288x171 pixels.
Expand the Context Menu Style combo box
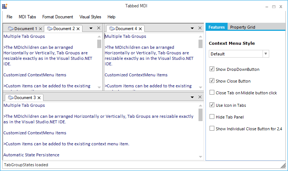pos(266,54)
